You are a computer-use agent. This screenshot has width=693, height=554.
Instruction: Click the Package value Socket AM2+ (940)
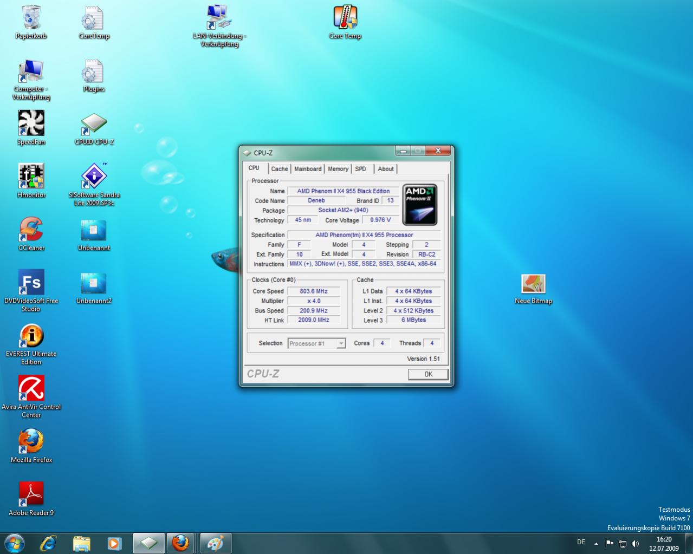343,210
